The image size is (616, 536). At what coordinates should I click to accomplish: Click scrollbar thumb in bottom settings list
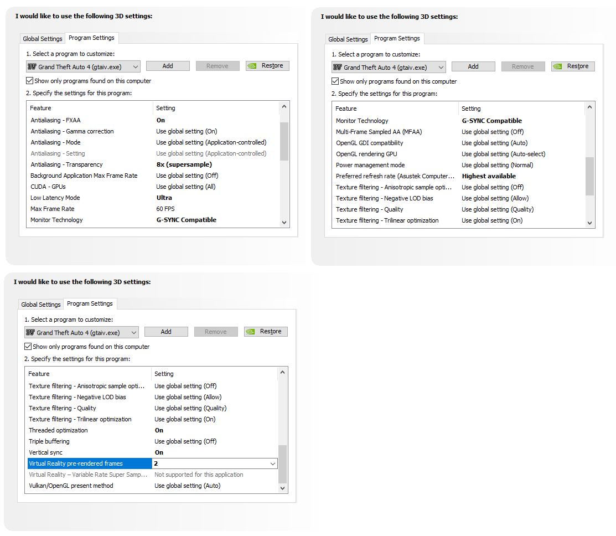(282, 464)
